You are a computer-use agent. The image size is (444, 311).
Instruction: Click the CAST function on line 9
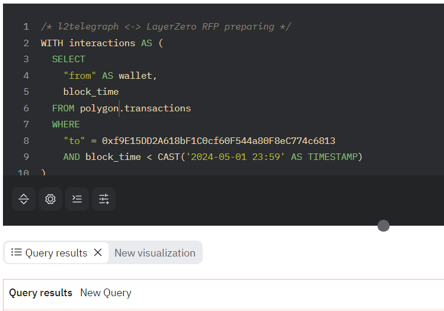[169, 157]
